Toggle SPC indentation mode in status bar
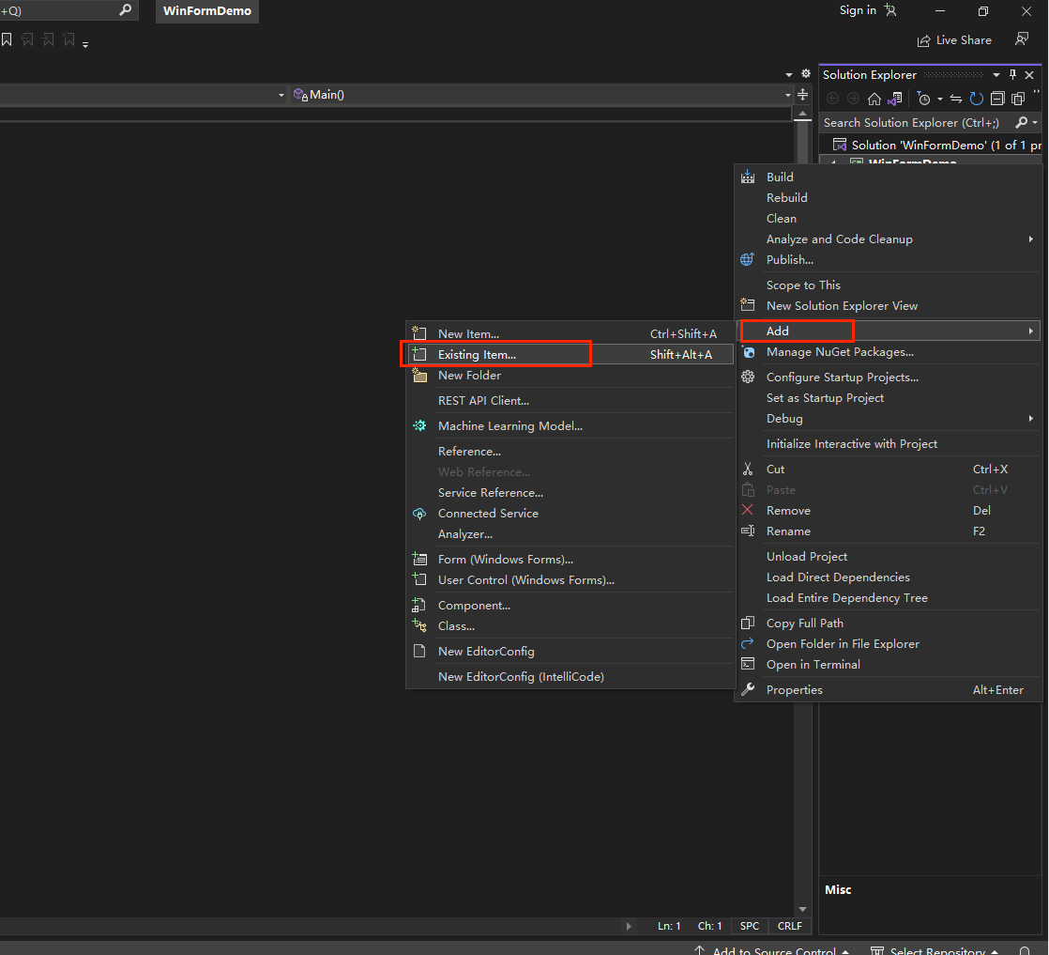This screenshot has width=1049, height=955. coord(750,926)
